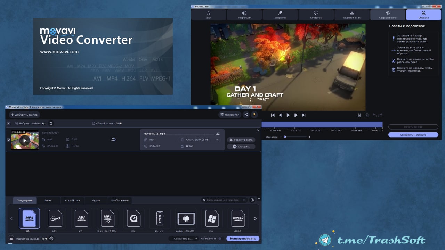
Task: Open the Устройства formats tab
Action: pyautogui.click(x=72, y=200)
